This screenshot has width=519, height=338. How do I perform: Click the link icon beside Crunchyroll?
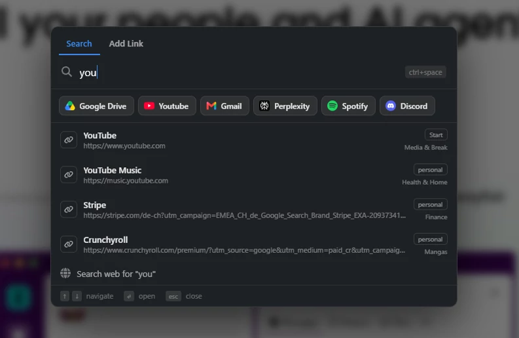69,244
